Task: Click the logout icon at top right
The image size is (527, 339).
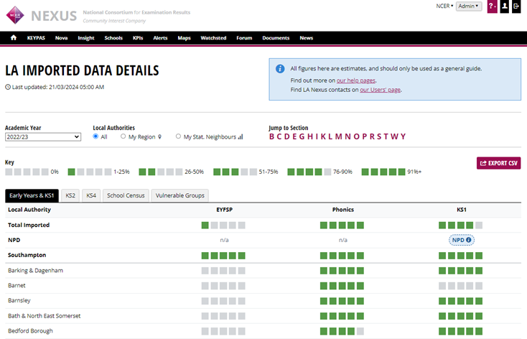Action: pyautogui.click(x=517, y=6)
